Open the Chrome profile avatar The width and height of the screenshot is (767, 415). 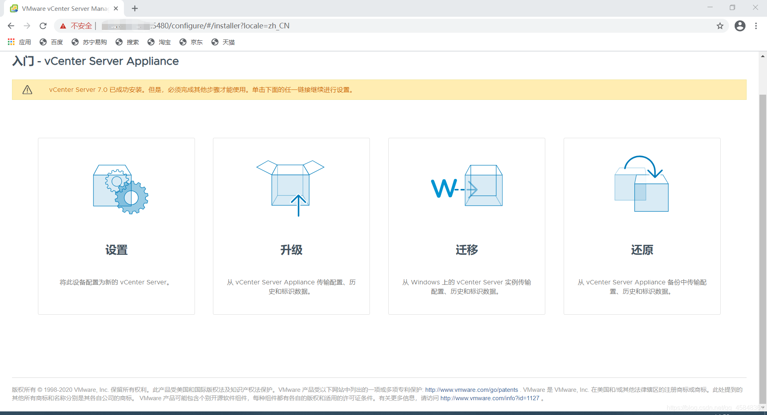point(740,26)
